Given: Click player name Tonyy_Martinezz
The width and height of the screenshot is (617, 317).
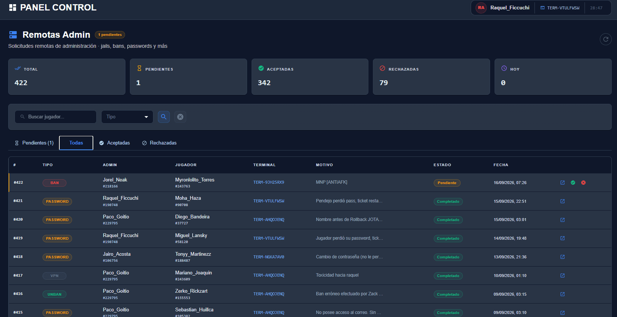Looking at the screenshot, I should coord(193,254).
